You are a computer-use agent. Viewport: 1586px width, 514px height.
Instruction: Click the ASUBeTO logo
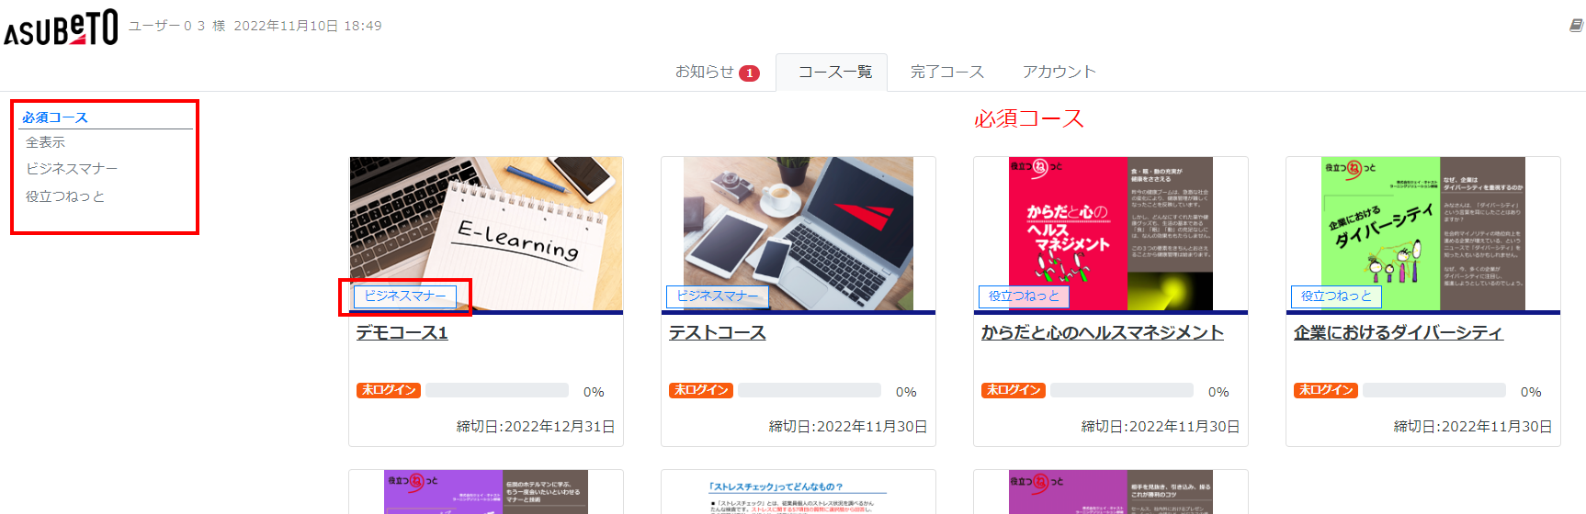tap(61, 28)
